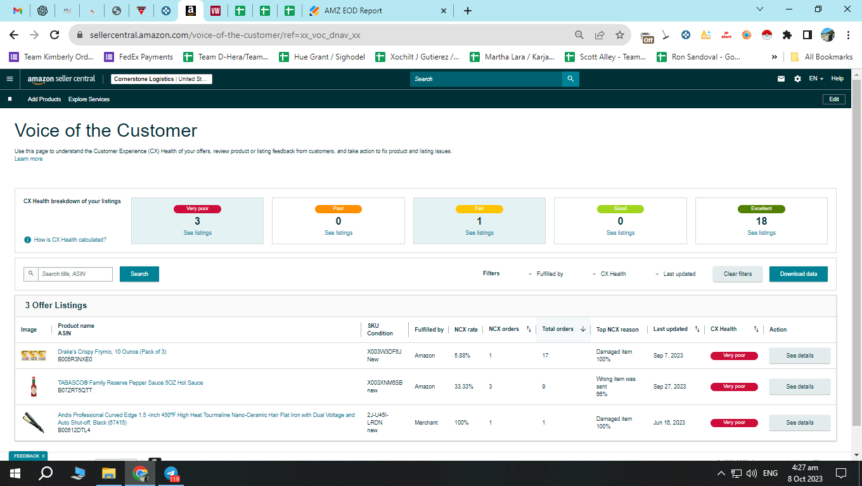See details for Drake's Crispy Frymix

[800, 356]
